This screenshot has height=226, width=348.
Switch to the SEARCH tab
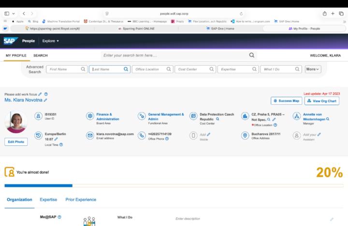(41, 56)
